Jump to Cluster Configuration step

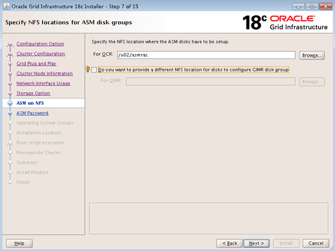click(41, 54)
